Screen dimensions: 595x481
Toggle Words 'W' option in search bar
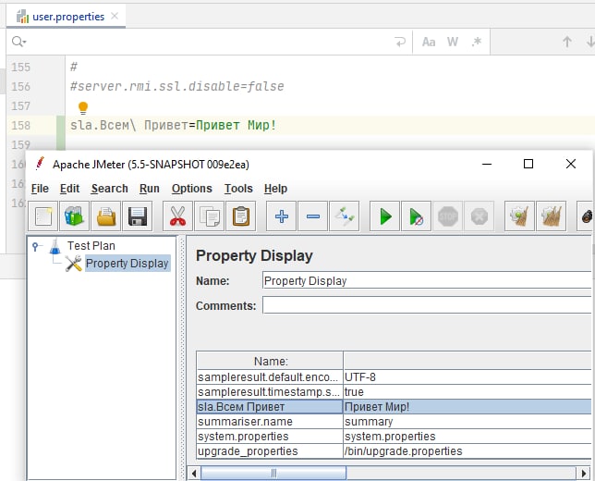[x=453, y=42]
